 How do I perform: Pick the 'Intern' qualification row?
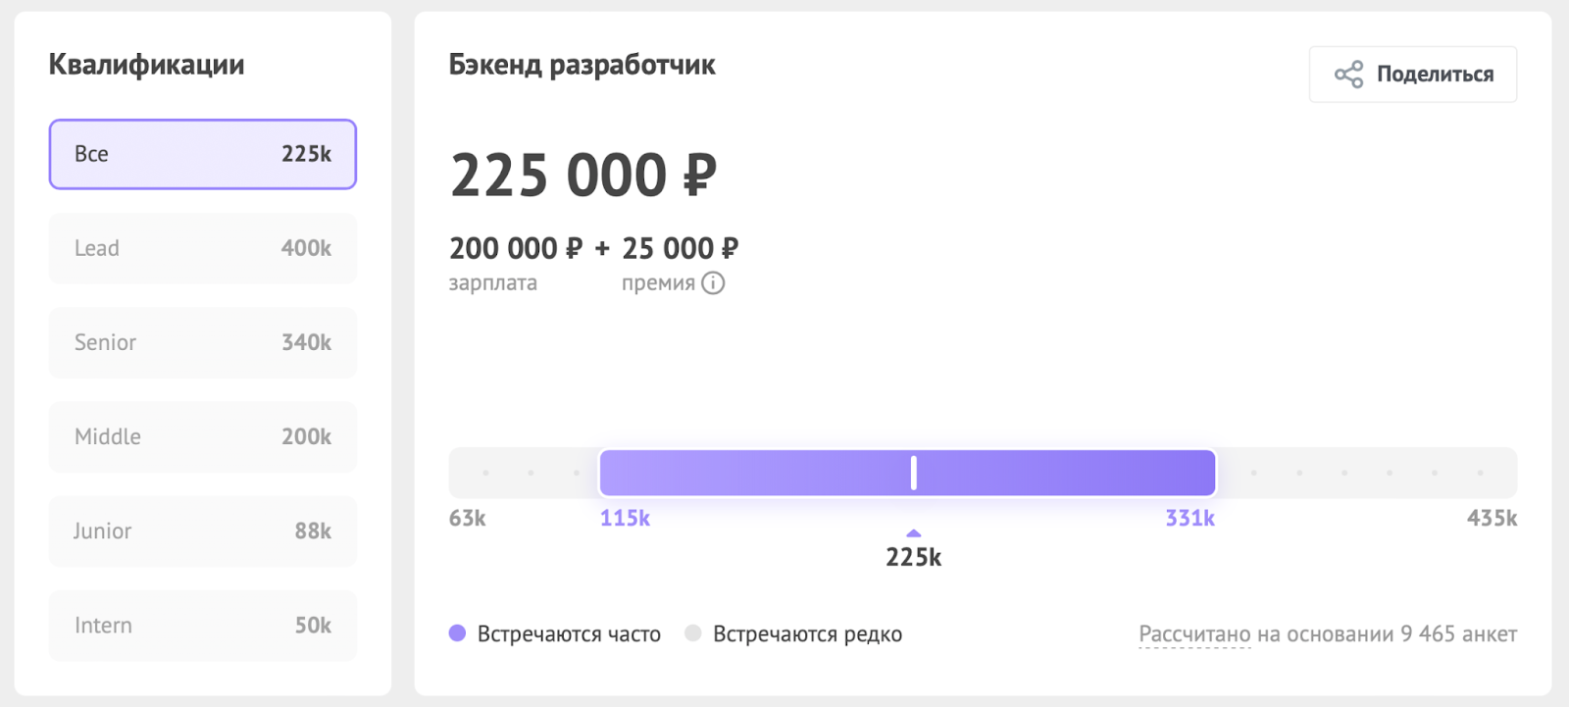point(201,625)
